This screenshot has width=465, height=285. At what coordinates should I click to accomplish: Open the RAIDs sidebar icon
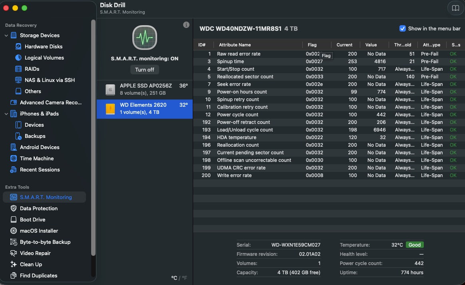tap(18, 69)
